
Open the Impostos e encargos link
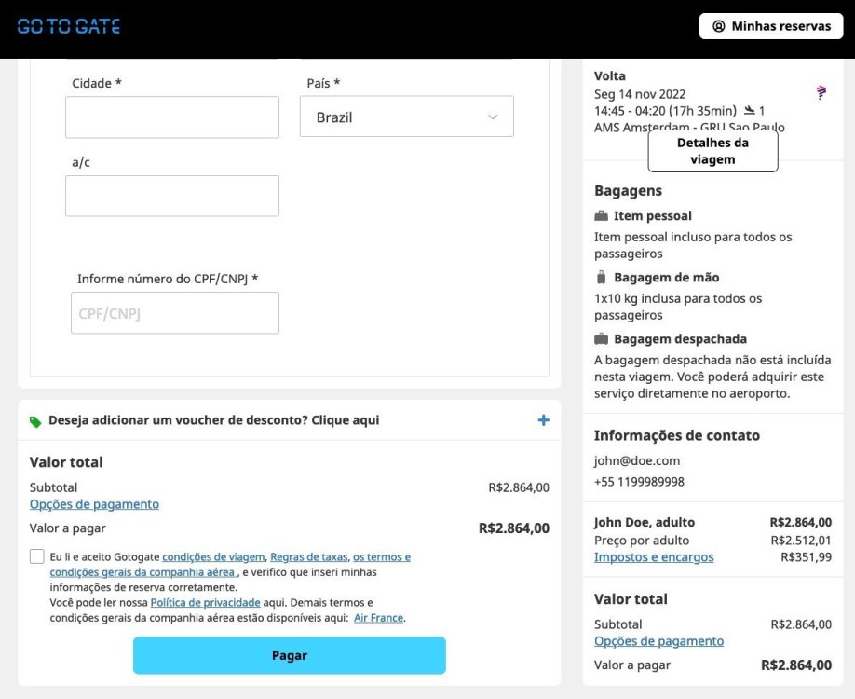pyautogui.click(x=654, y=557)
